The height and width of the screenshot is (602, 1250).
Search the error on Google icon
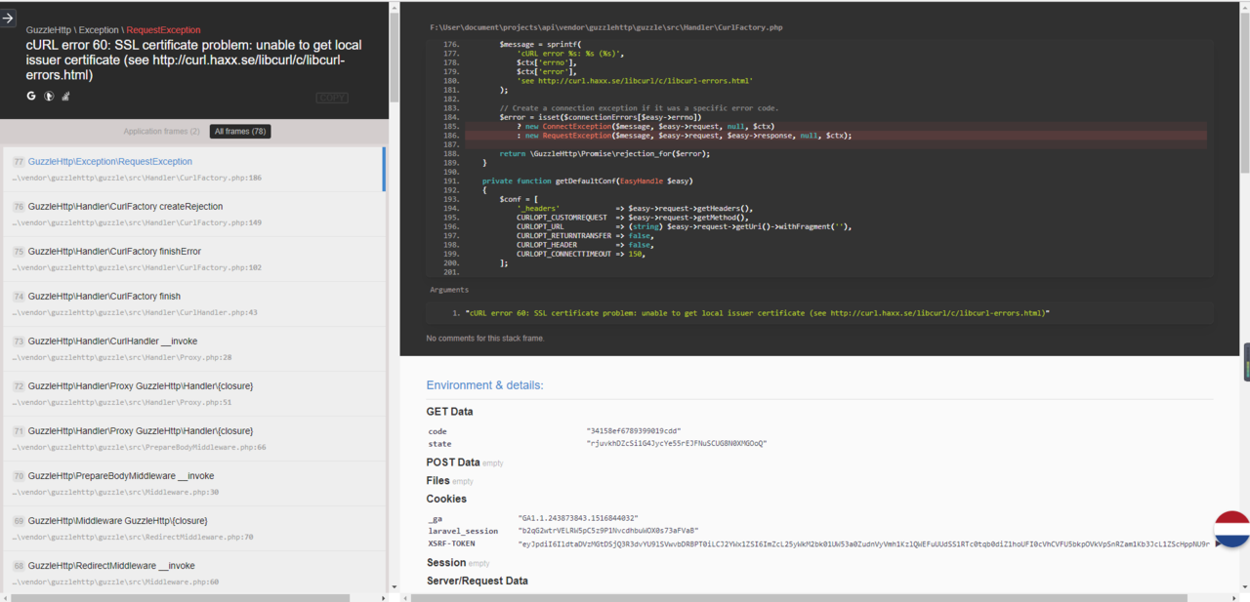click(31, 96)
